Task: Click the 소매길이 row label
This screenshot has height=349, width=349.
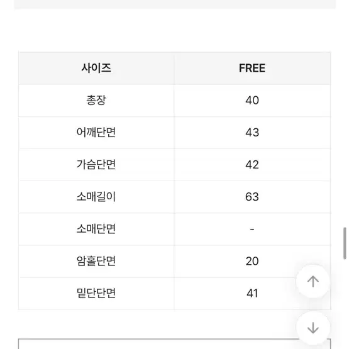Action: coord(96,197)
